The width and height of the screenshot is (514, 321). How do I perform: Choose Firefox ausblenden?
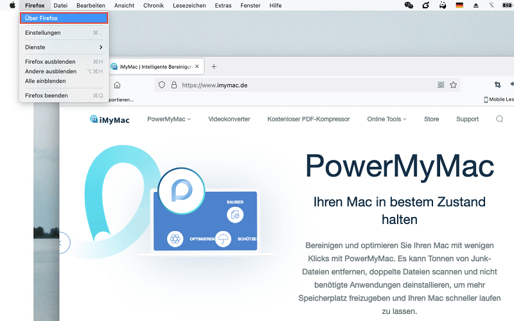(64, 62)
